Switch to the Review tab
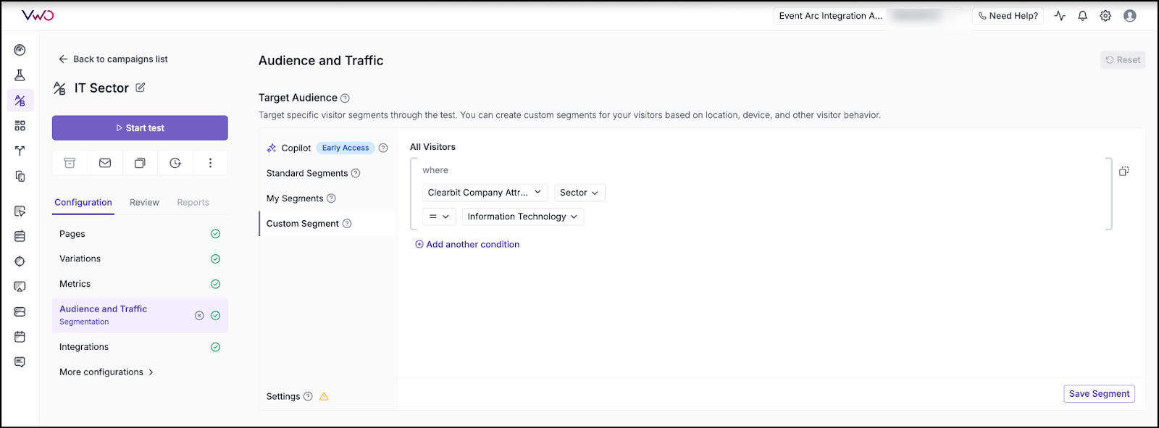 coord(144,203)
